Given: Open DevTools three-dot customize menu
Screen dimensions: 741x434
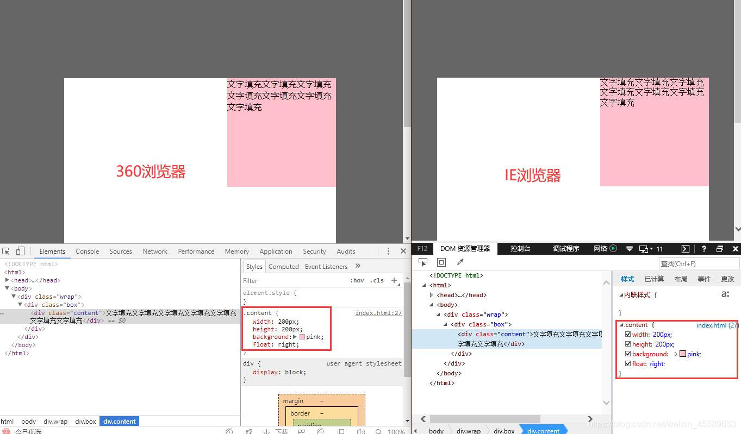Looking at the screenshot, I should 388,251.
